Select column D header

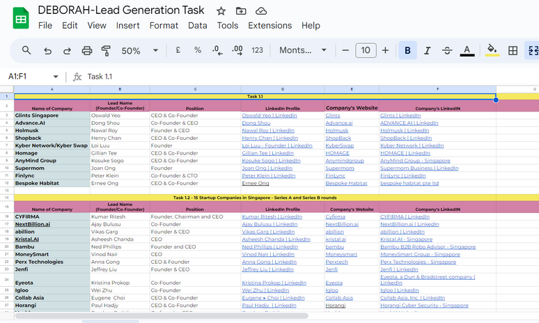click(x=283, y=89)
